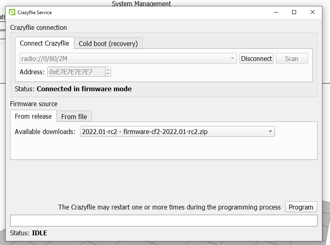Maximize the Crazyflie Service window
Image resolution: width=330 pixels, height=245 pixels.
click(x=294, y=12)
